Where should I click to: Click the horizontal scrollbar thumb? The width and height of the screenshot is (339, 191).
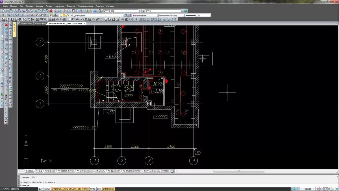click(239, 171)
